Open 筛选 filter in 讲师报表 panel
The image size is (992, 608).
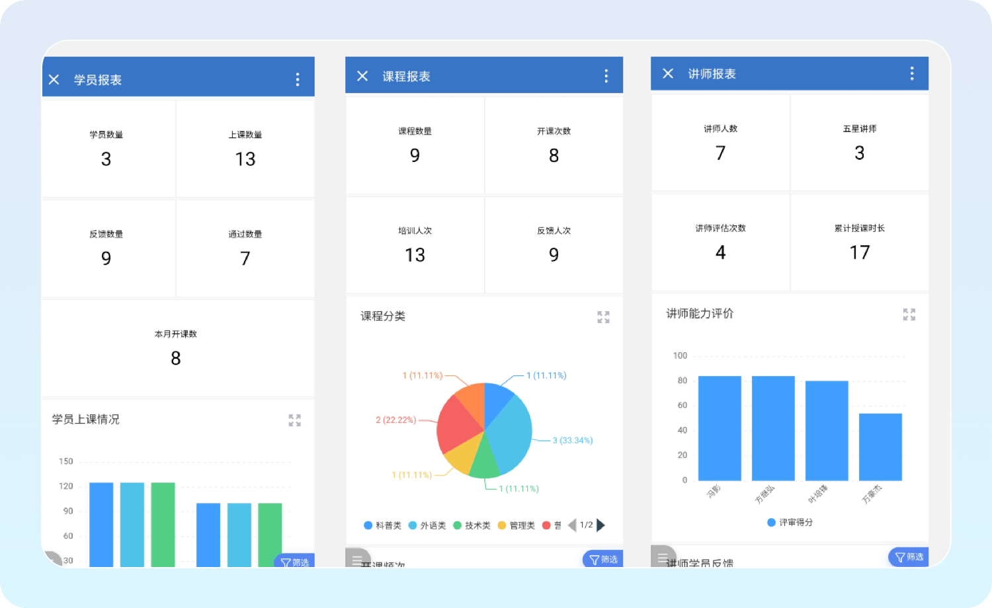click(x=909, y=557)
